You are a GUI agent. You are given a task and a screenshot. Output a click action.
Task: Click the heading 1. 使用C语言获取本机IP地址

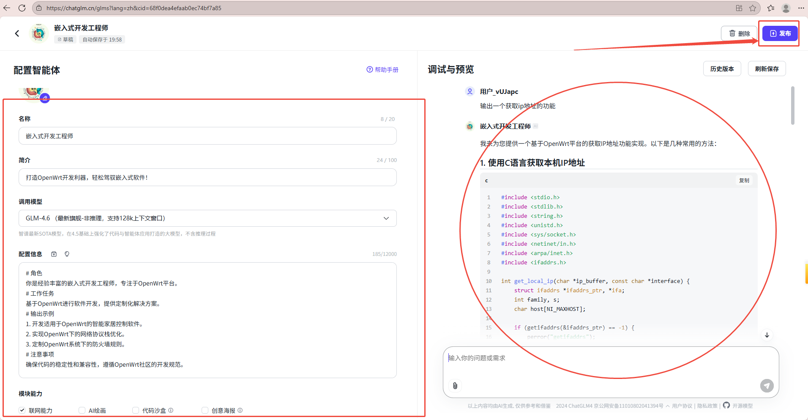point(532,163)
